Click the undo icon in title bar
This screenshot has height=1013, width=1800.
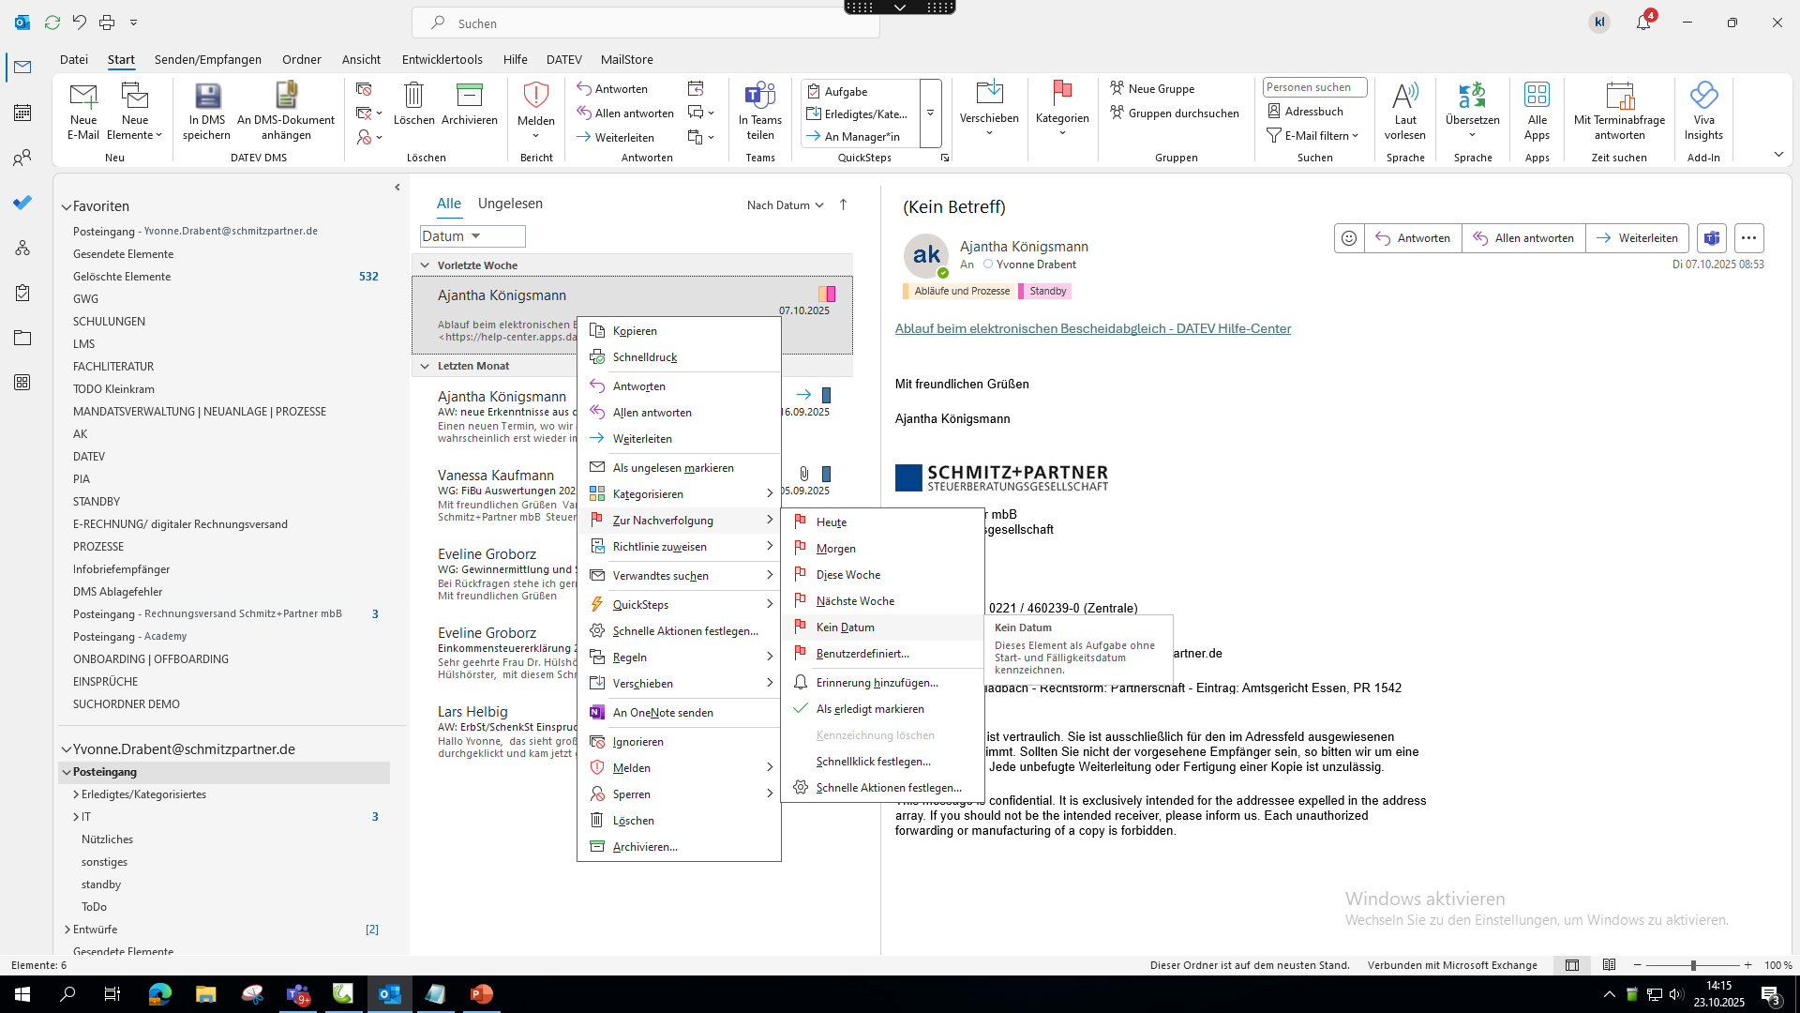[x=80, y=23]
